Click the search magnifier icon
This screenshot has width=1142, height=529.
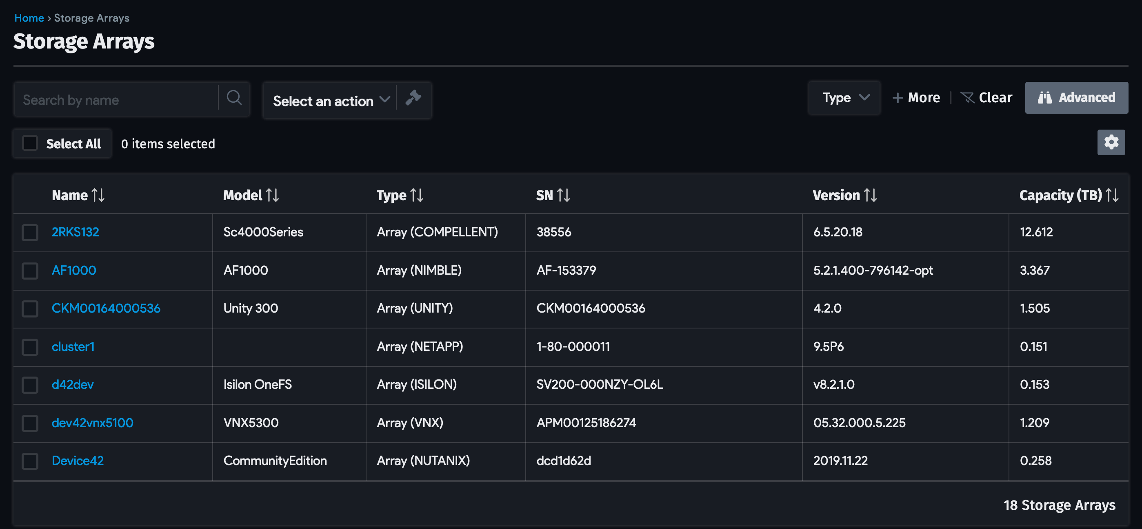click(233, 98)
